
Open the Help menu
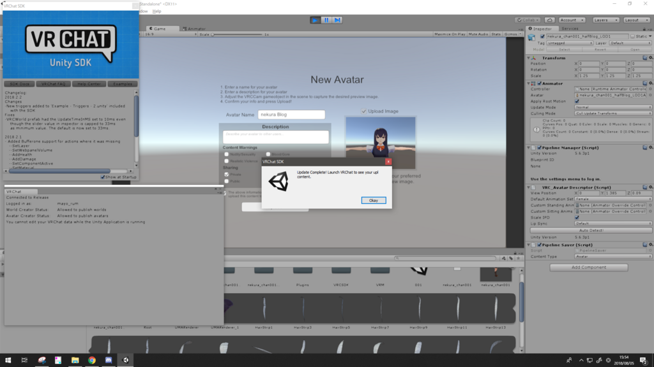pyautogui.click(x=157, y=11)
